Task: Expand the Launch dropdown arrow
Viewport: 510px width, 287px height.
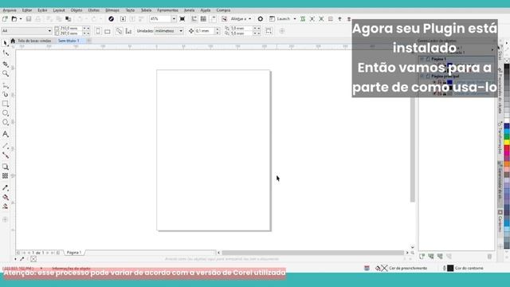Action: (295, 19)
